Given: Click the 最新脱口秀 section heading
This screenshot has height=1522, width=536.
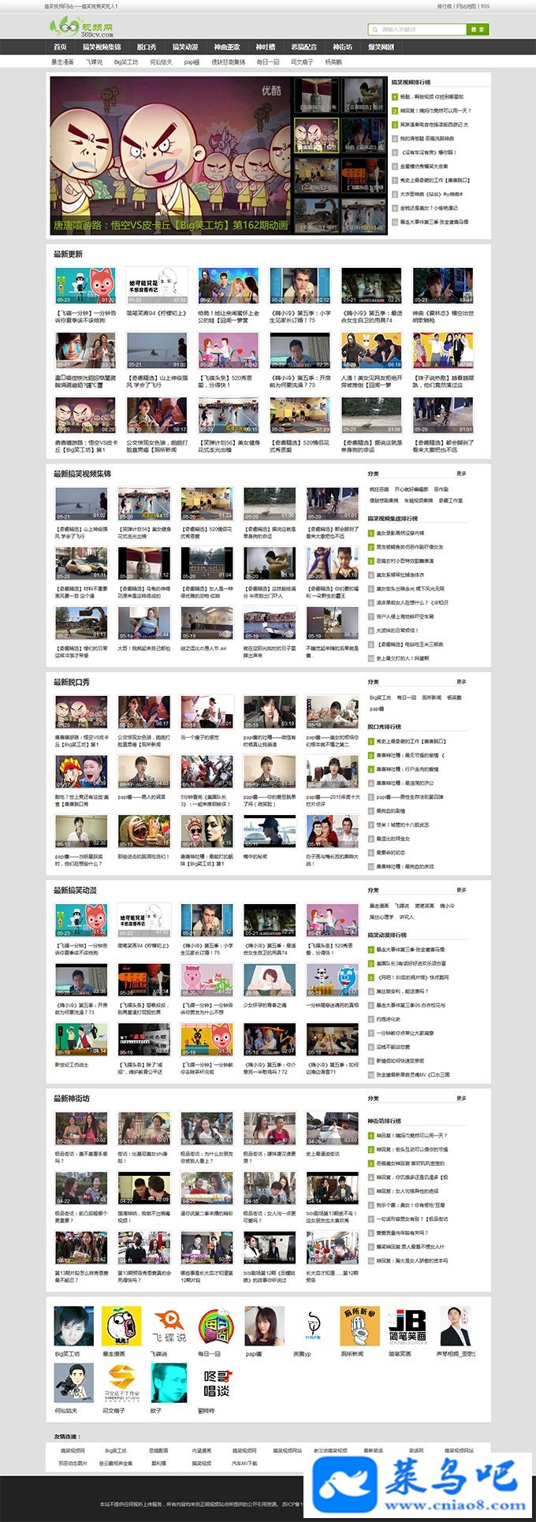Looking at the screenshot, I should (x=72, y=682).
